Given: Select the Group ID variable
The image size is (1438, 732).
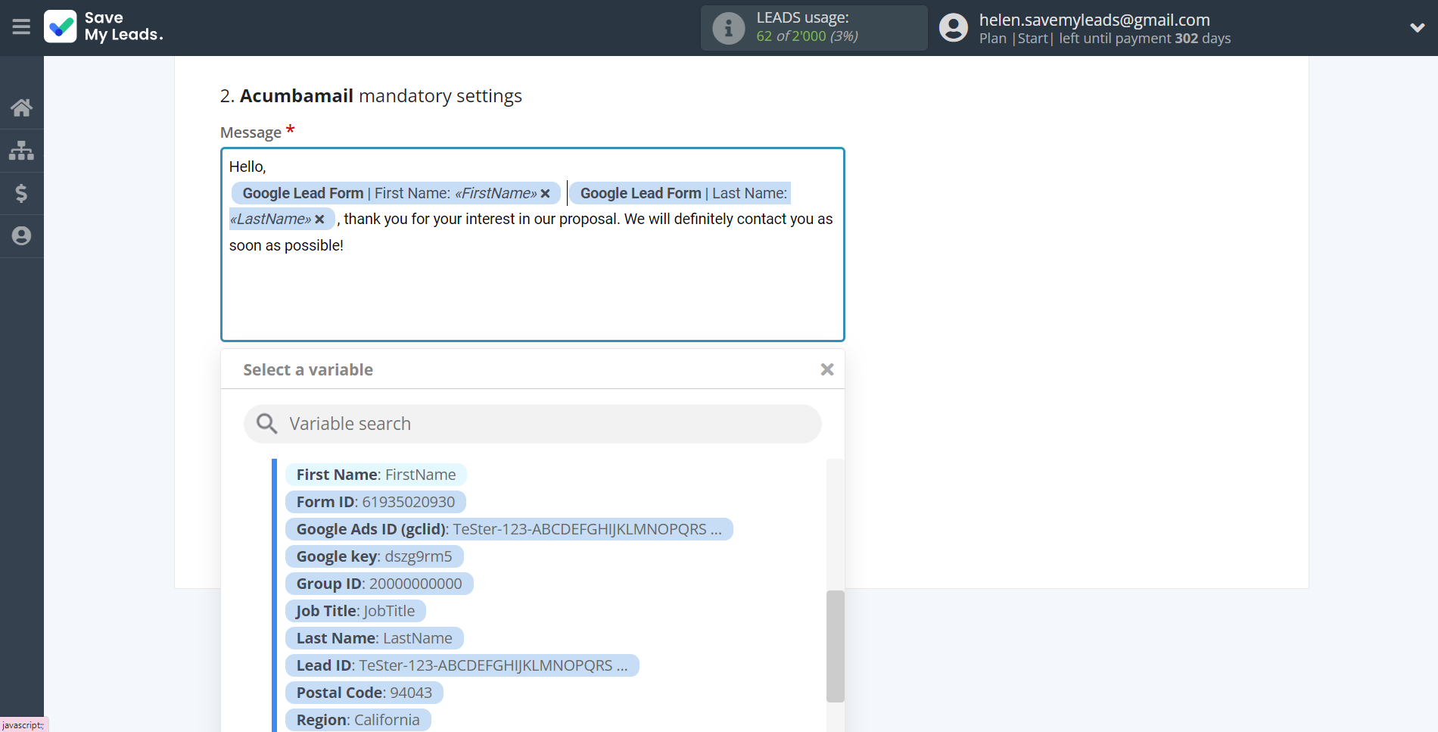Looking at the screenshot, I should click(379, 584).
